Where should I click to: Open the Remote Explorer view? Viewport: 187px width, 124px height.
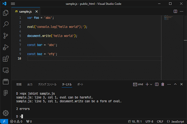(x=6, y=70)
